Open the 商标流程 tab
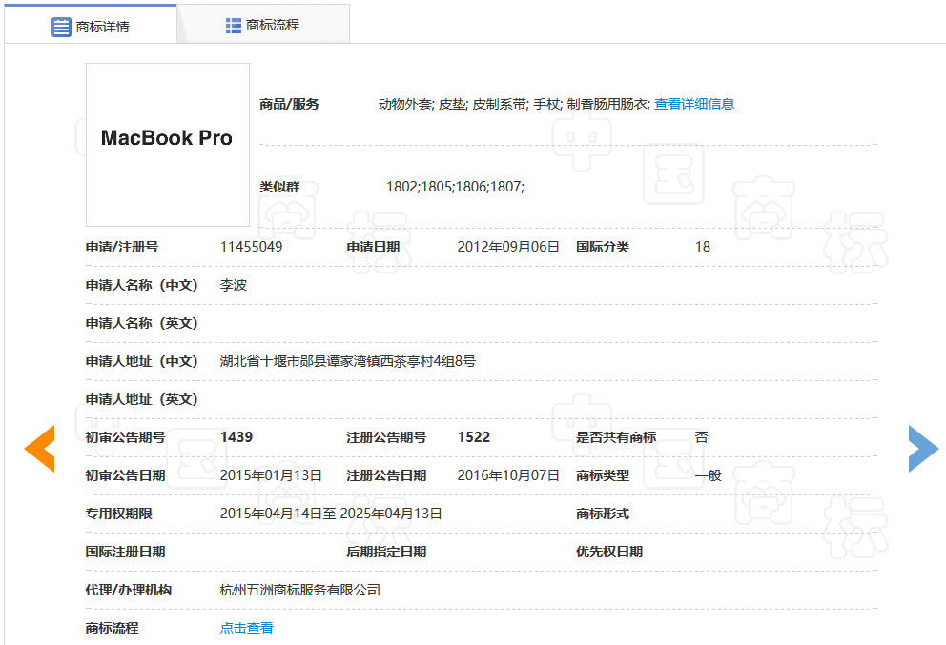 (x=263, y=25)
